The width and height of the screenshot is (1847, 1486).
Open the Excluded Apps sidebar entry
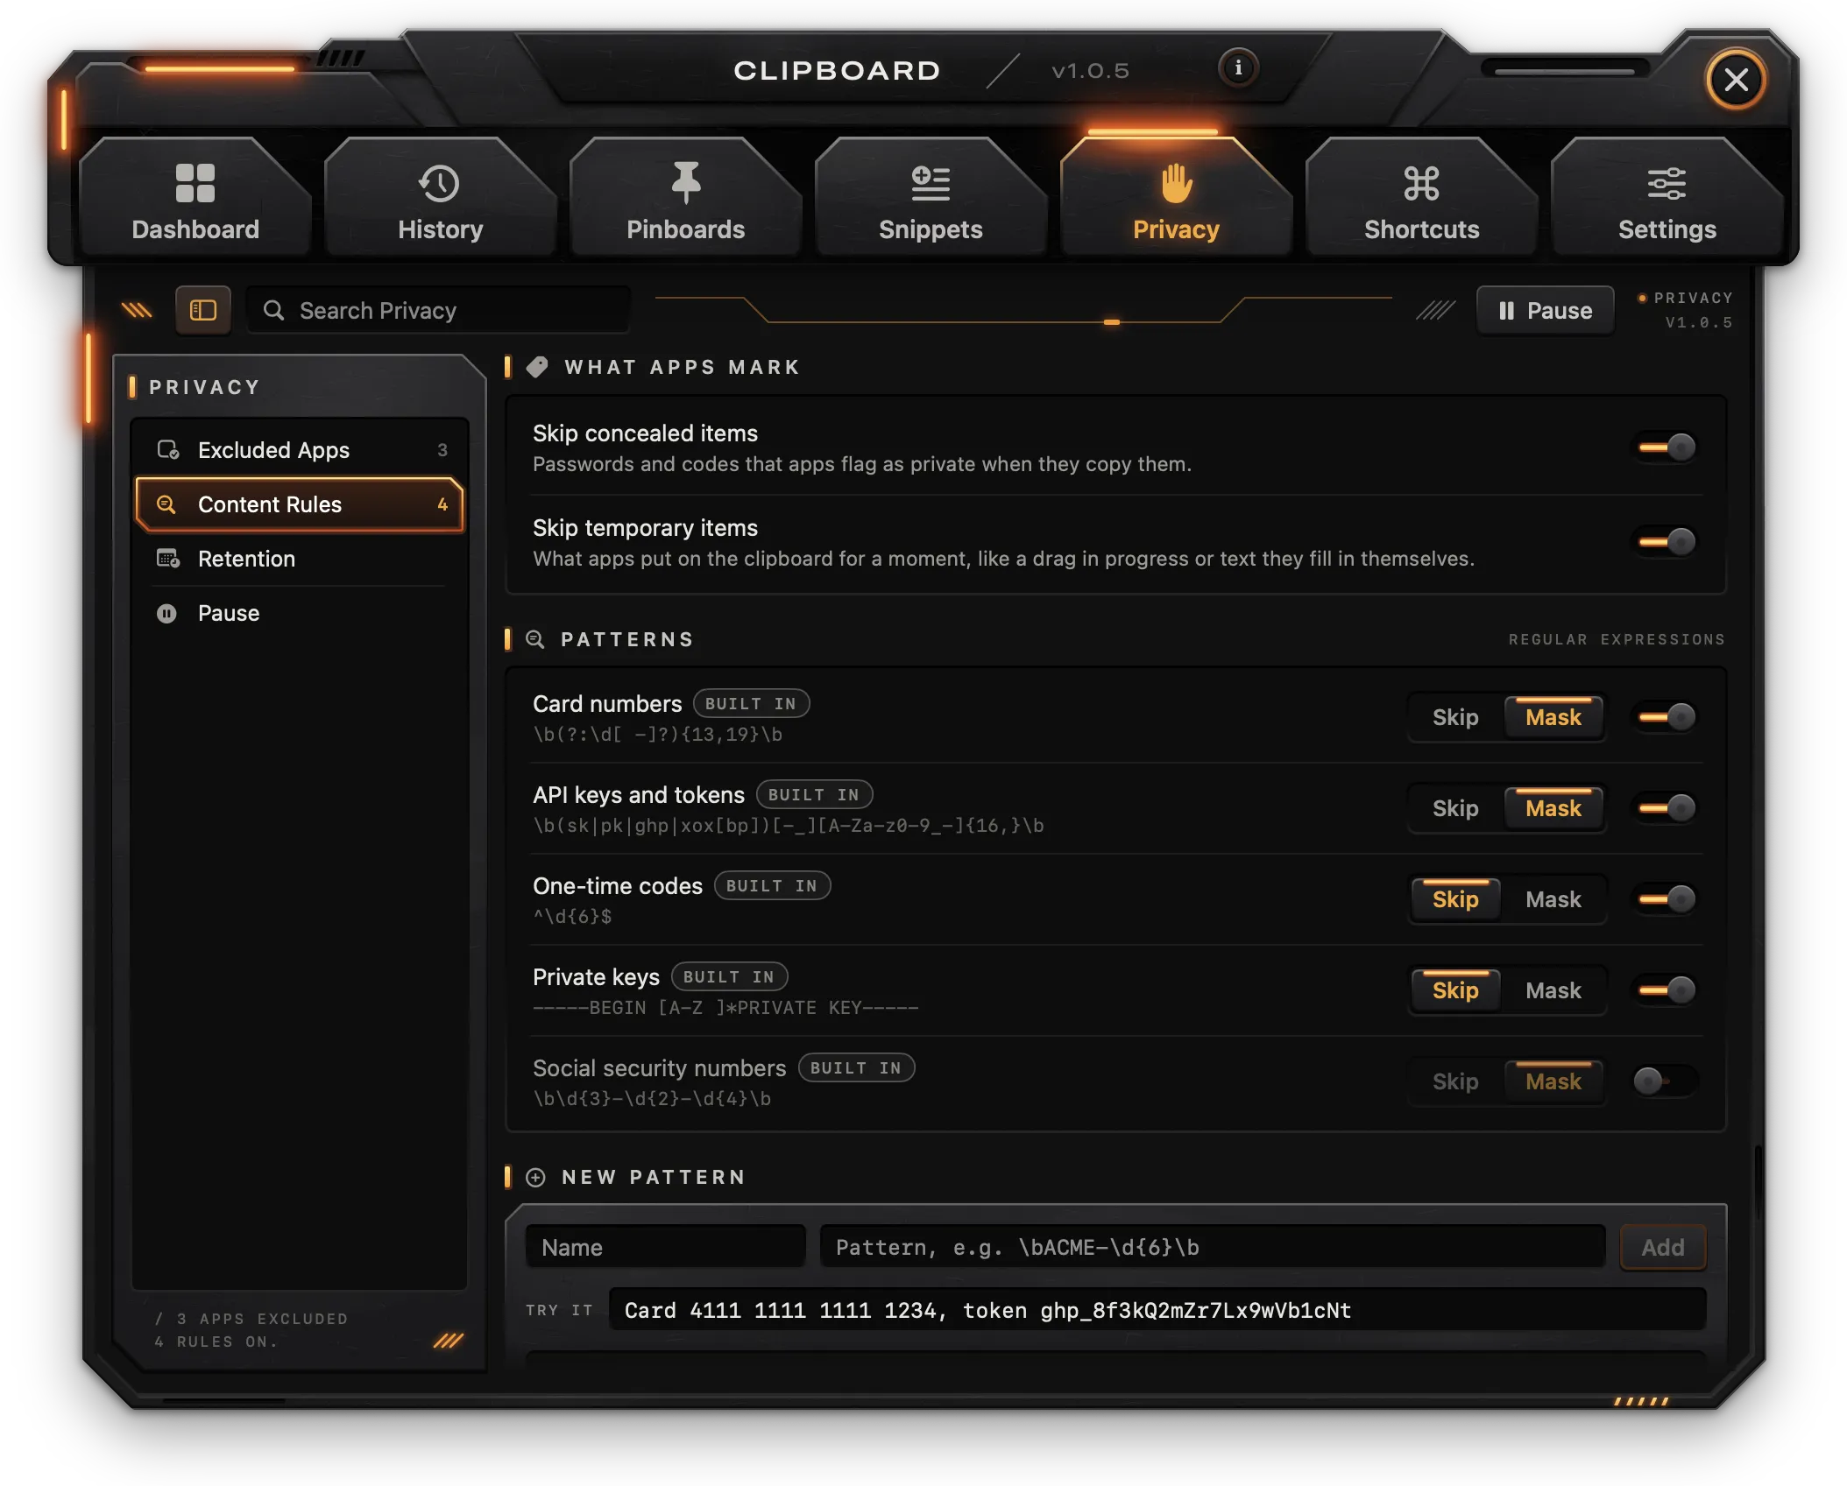[301, 450]
